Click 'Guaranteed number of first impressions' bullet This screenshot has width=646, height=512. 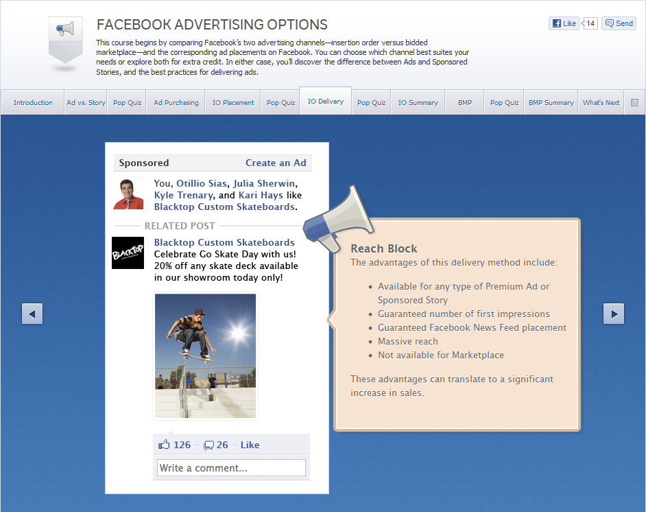click(464, 314)
